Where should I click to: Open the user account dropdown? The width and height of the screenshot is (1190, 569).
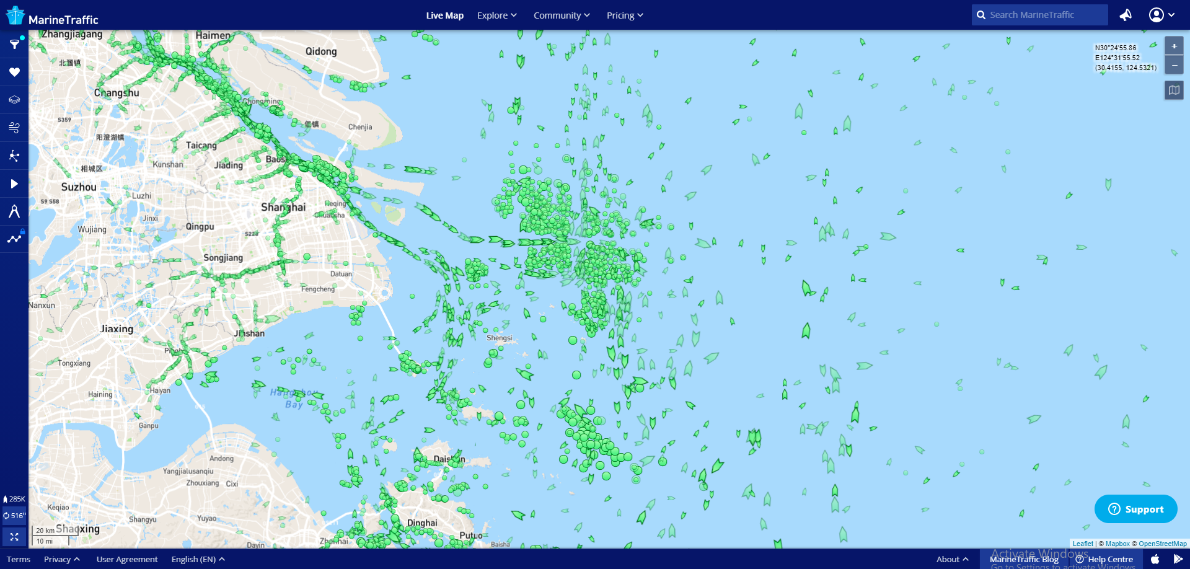tap(1161, 15)
